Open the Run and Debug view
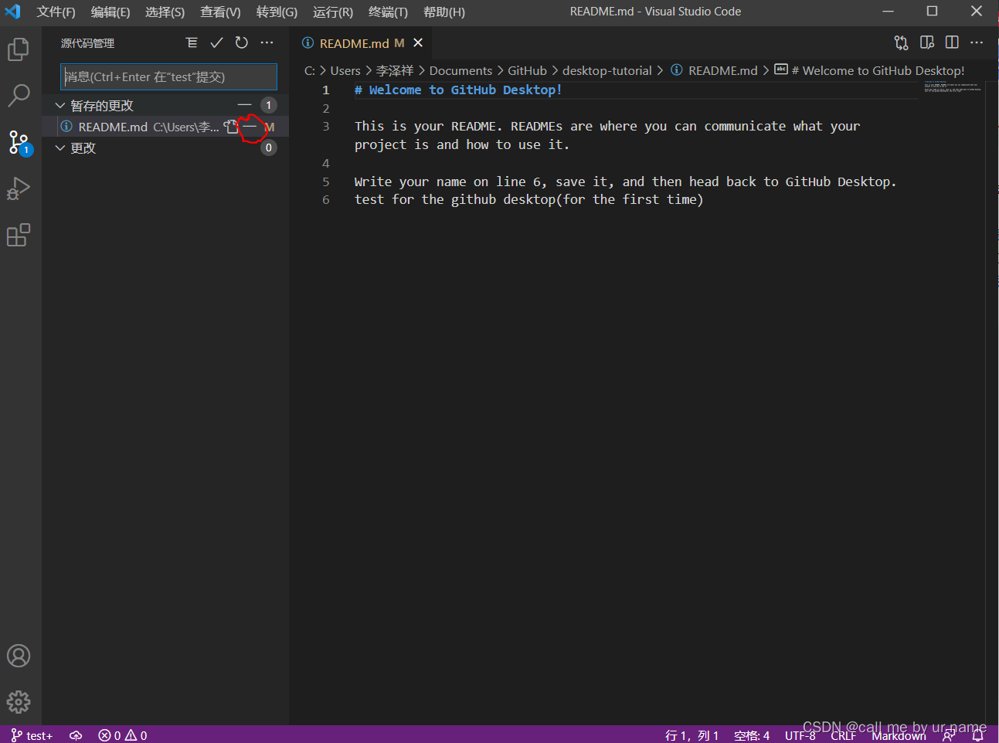This screenshot has height=743, width=999. click(x=19, y=188)
